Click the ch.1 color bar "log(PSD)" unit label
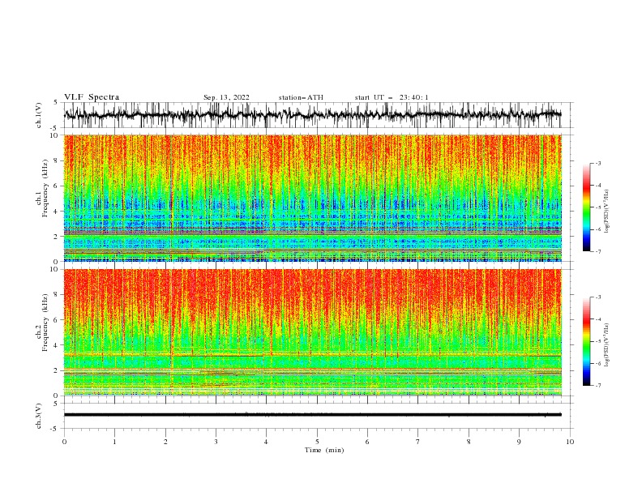The width and height of the screenshot is (642, 496). click(607, 212)
